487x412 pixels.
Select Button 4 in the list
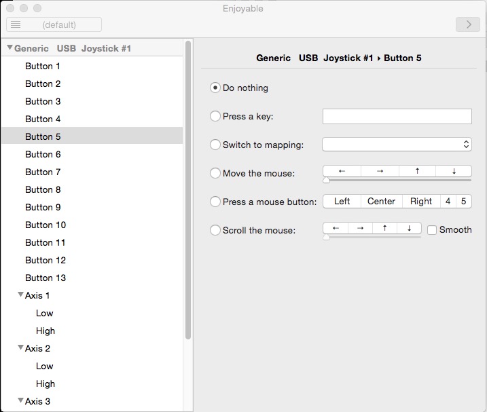pyautogui.click(x=92, y=119)
